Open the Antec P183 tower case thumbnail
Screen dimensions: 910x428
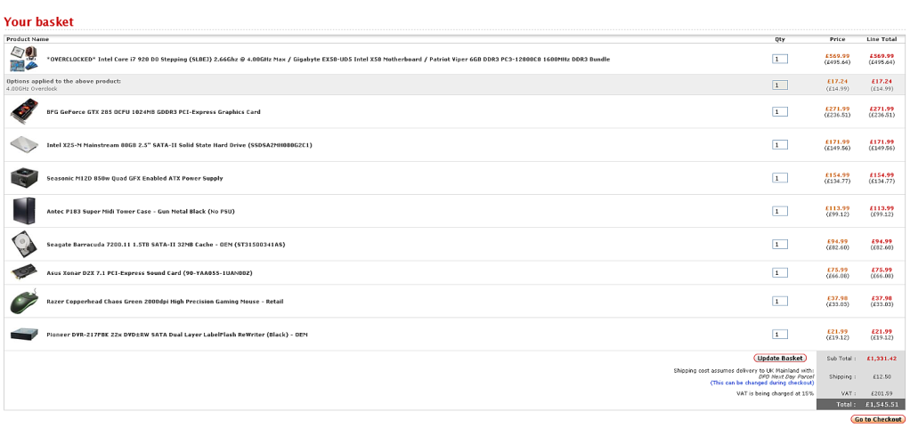click(24, 211)
